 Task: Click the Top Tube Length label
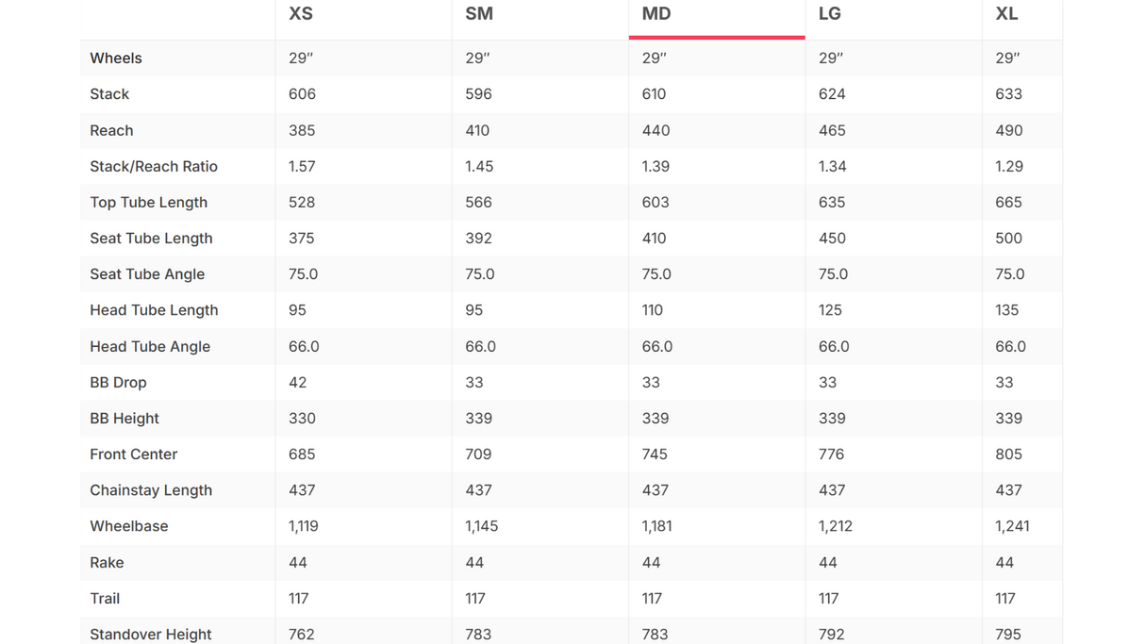click(x=149, y=202)
